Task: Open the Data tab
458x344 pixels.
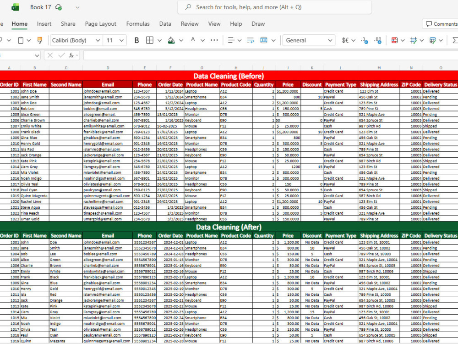Action: tap(165, 24)
